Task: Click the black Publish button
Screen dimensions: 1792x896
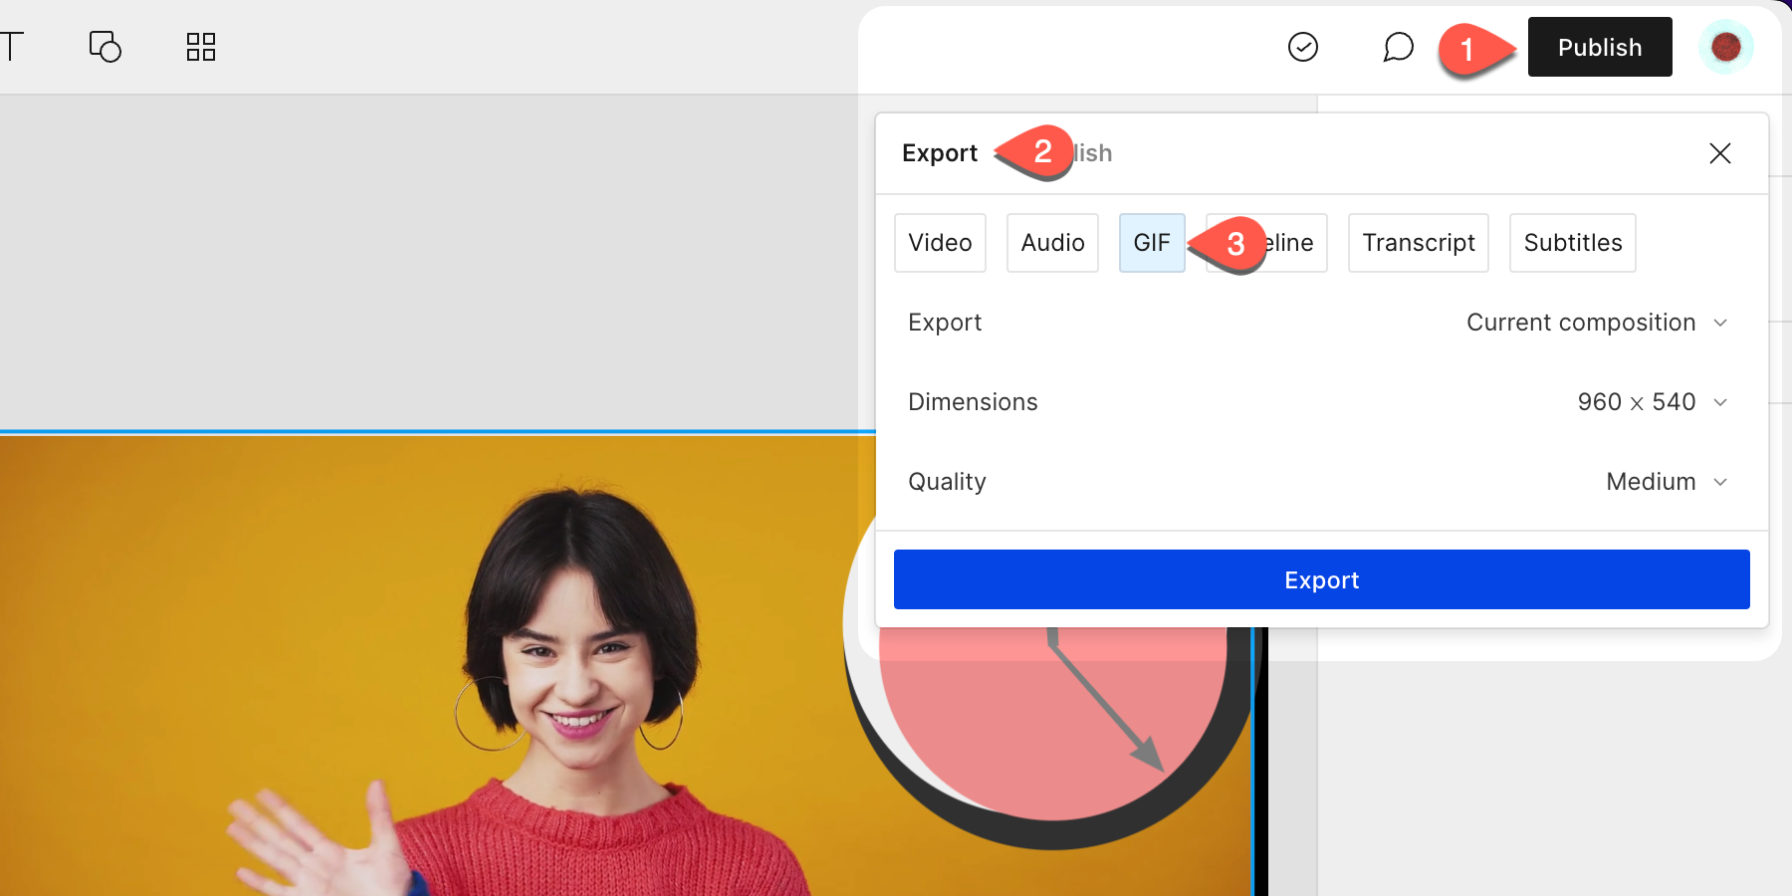Action: pyautogui.click(x=1600, y=47)
